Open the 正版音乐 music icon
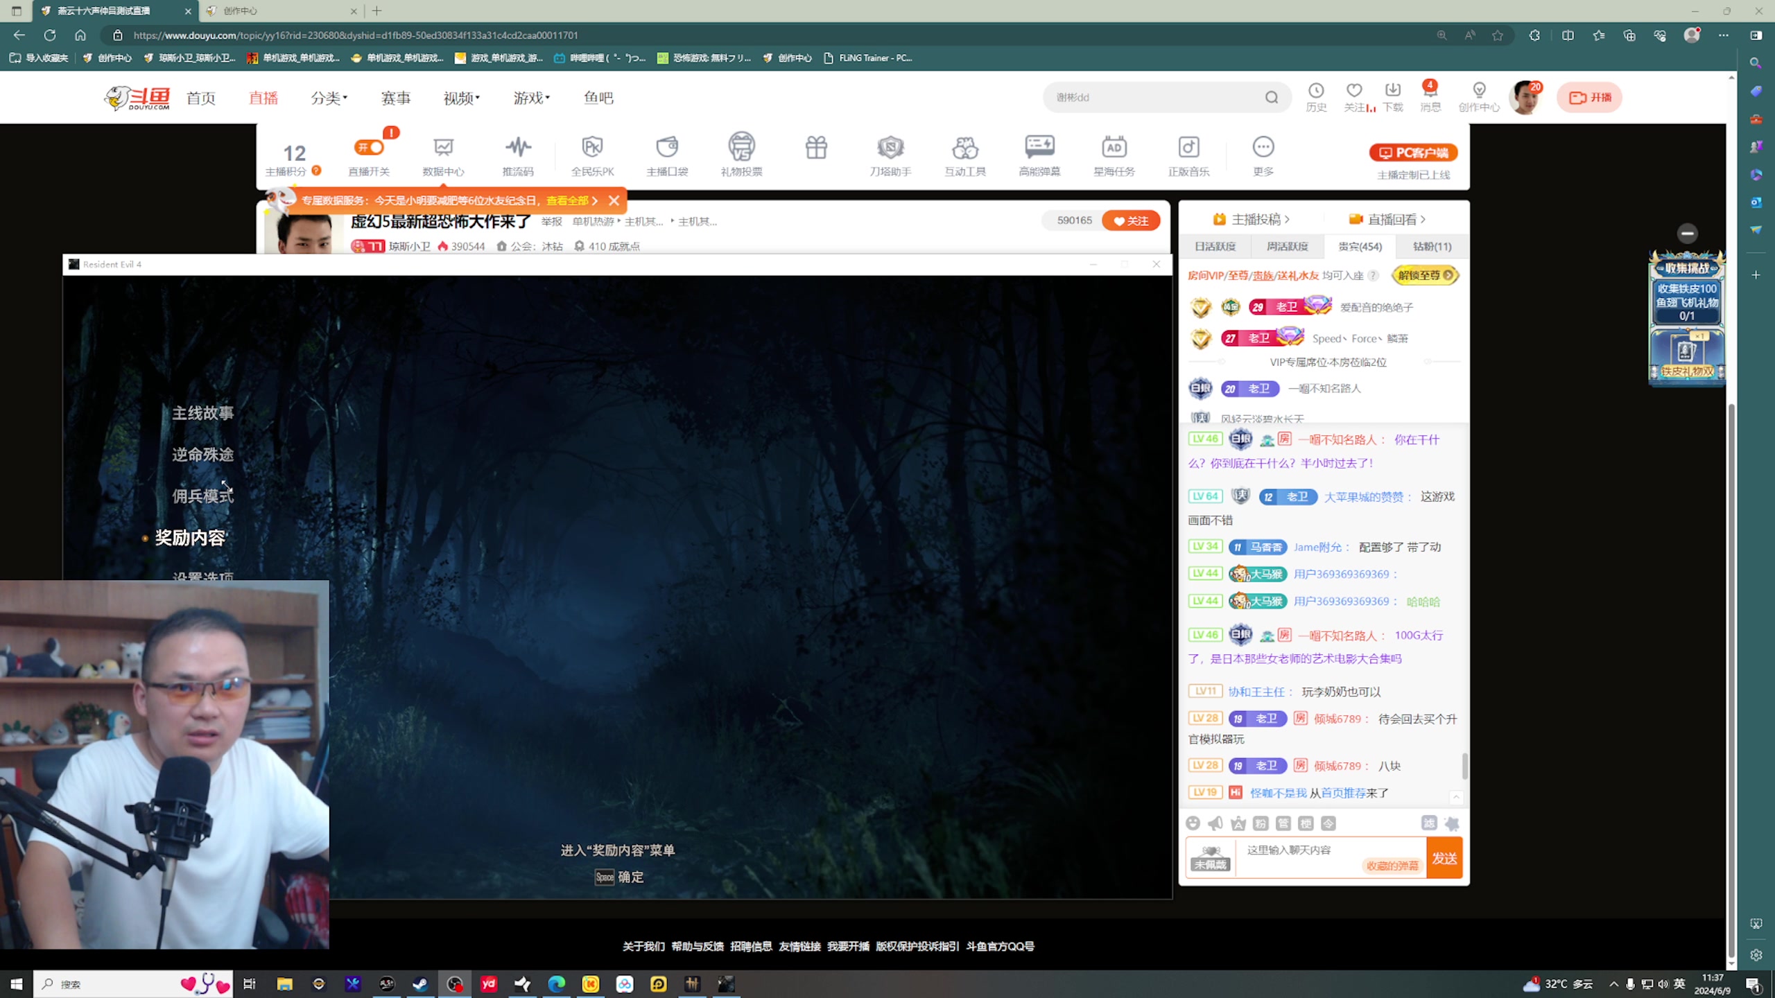 click(1188, 148)
